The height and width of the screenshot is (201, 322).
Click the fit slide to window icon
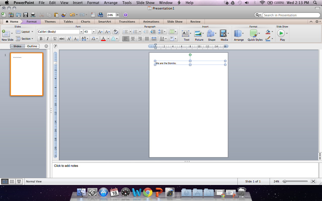pyautogui.click(x=313, y=181)
